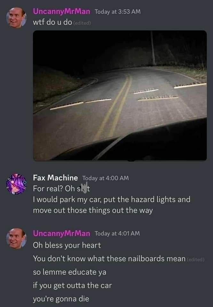The height and width of the screenshot is (307, 213).
Task: Click the Fax Machine username
Action: (x=55, y=178)
